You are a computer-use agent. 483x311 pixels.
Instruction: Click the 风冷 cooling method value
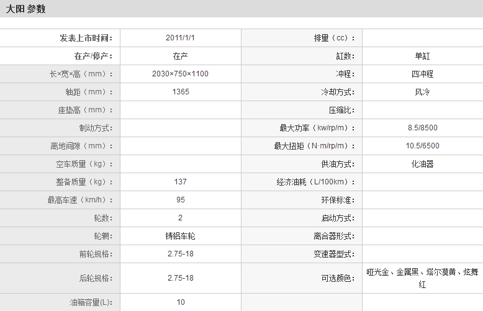point(423,92)
